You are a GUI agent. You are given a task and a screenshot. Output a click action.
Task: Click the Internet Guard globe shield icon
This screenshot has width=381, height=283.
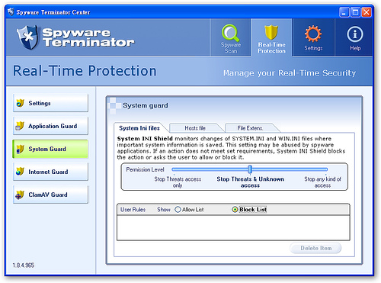click(x=20, y=172)
